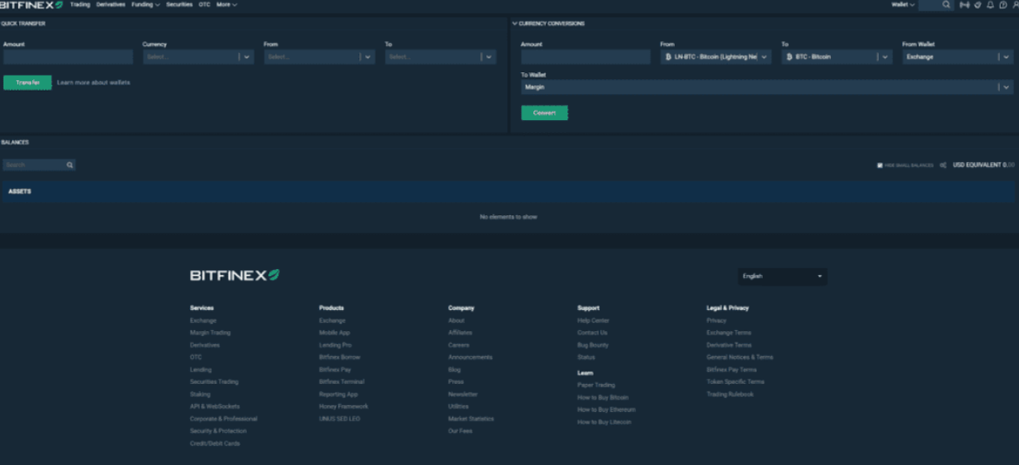Open the Paper Trading footer link
The width and height of the screenshot is (1019, 465).
596,385
